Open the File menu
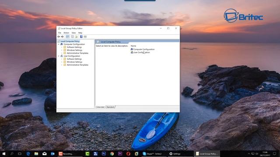The height and width of the screenshot is (157, 280). point(59,33)
